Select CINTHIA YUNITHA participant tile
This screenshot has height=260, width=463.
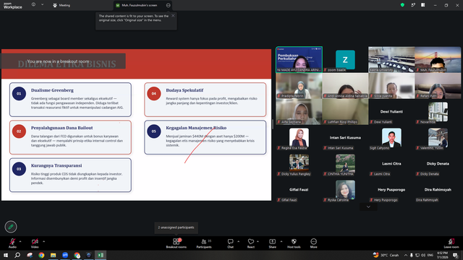tap(345, 164)
